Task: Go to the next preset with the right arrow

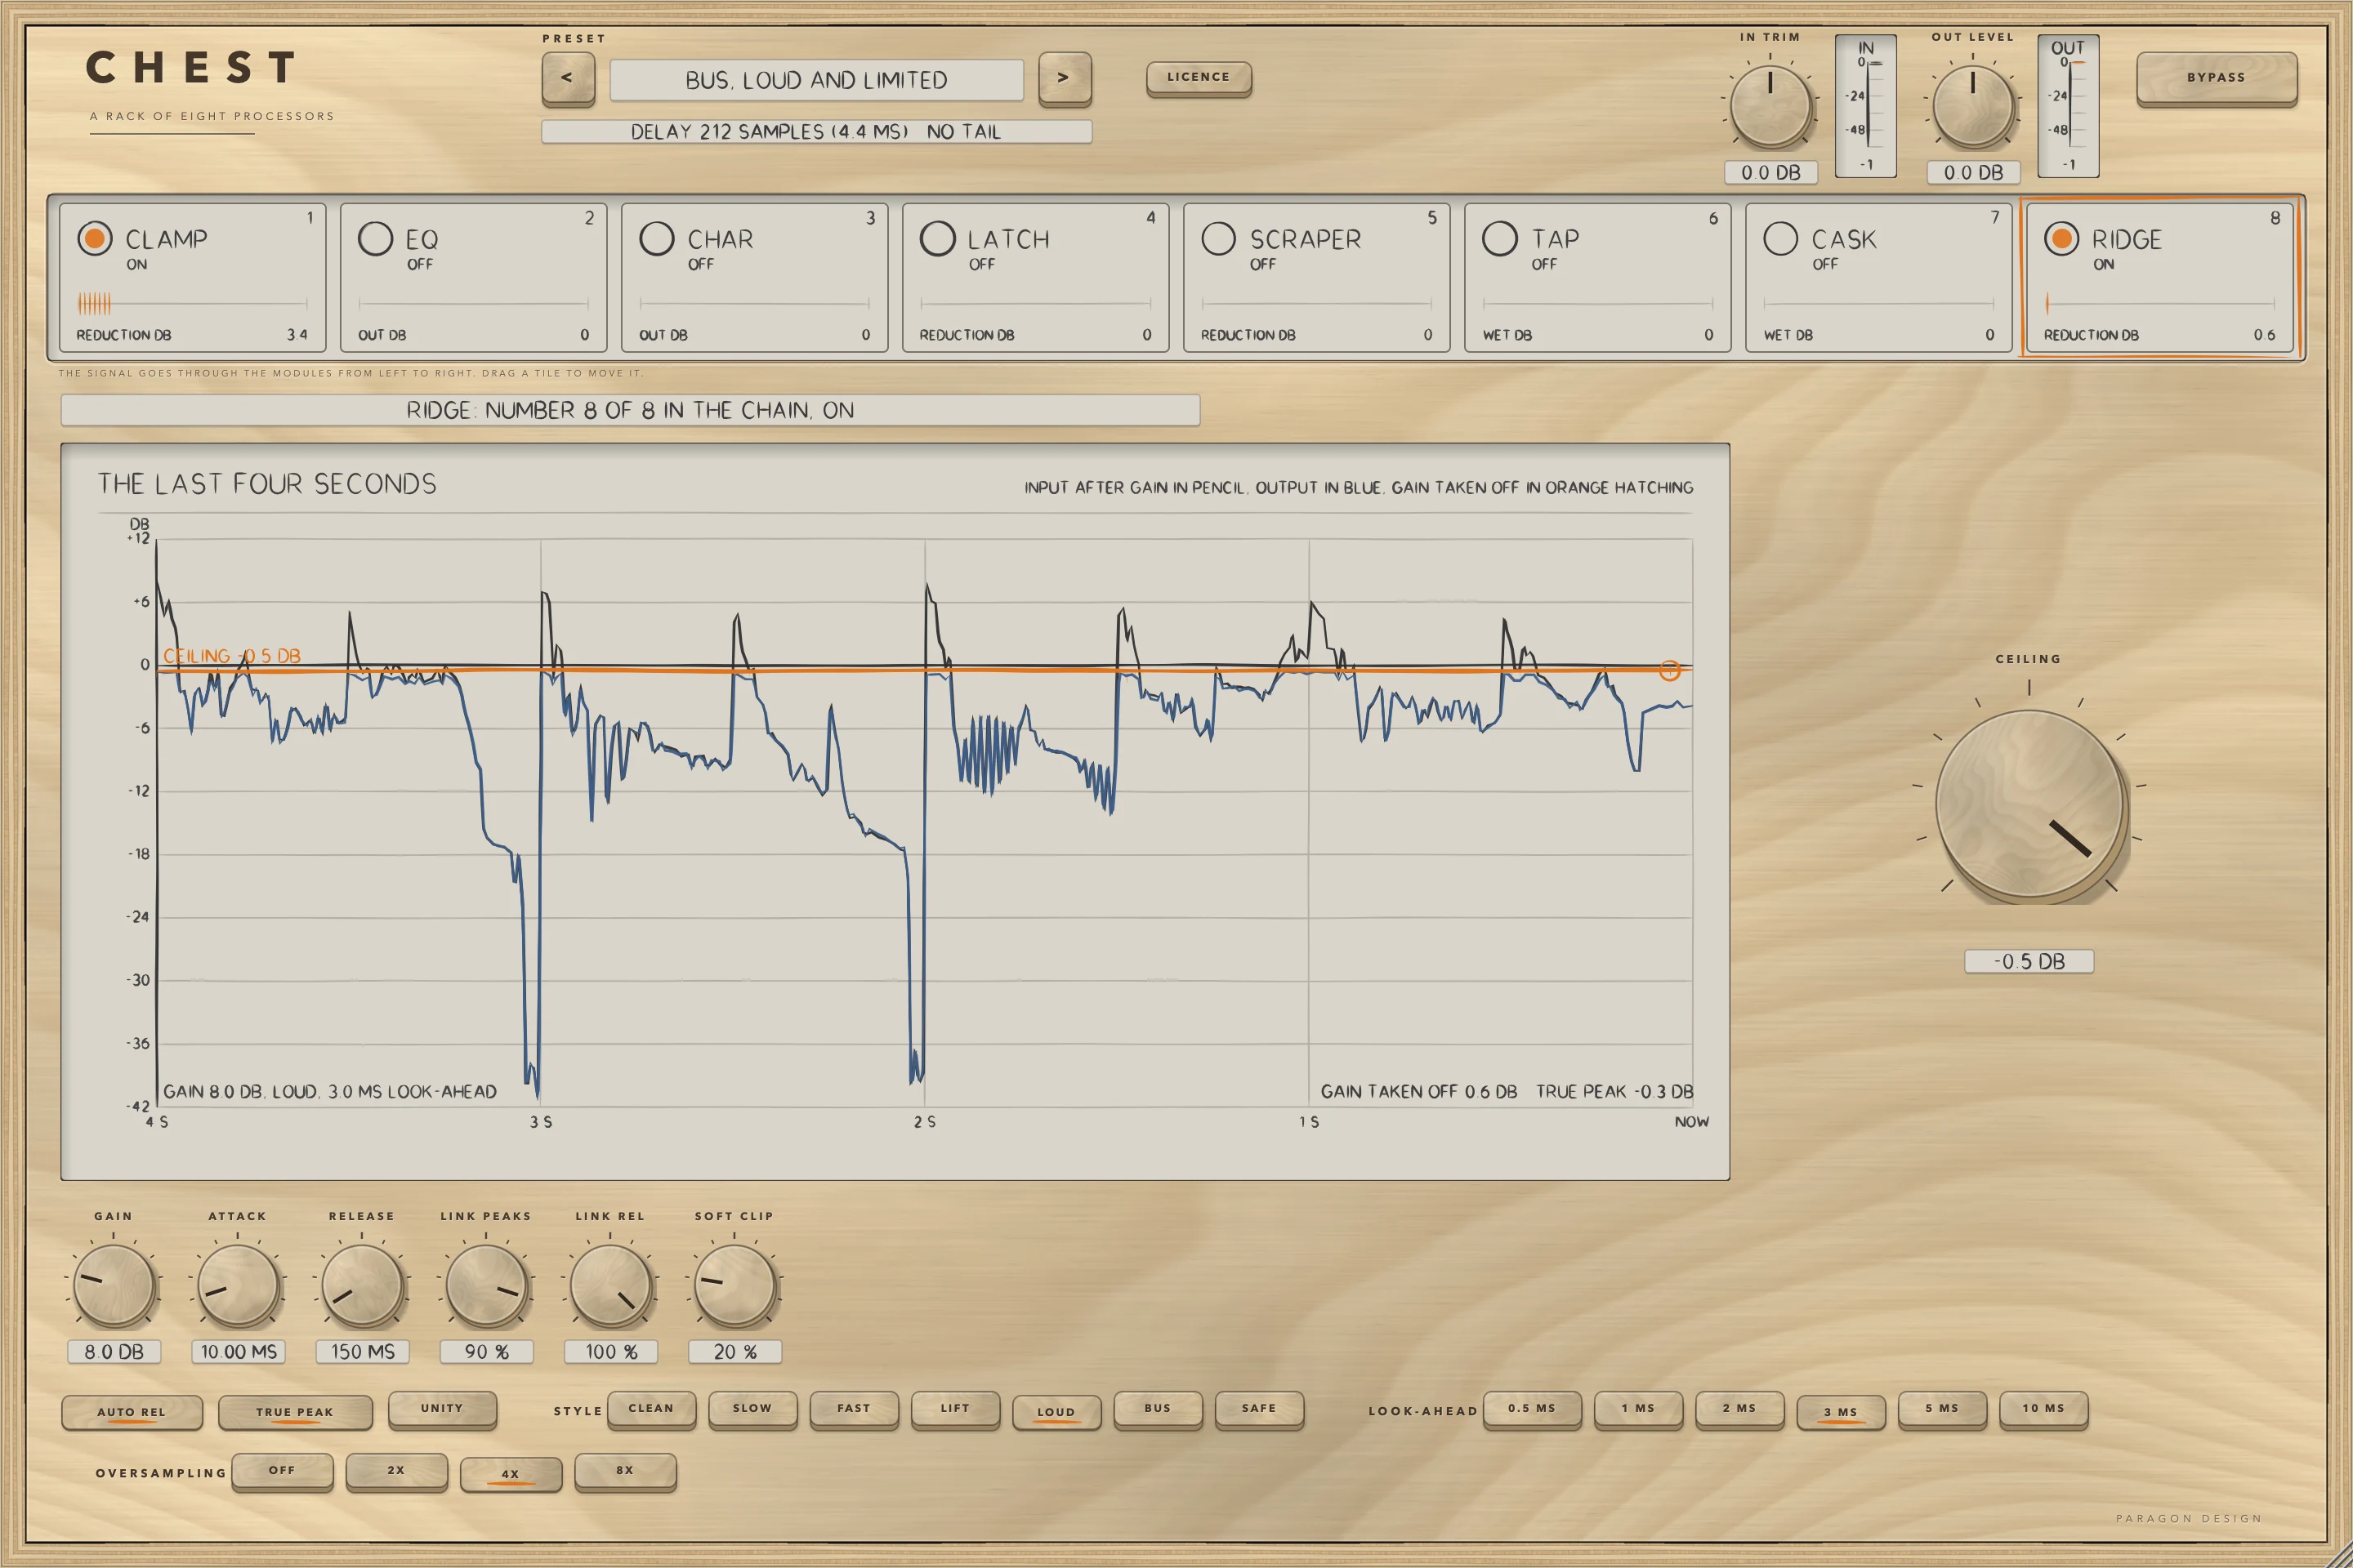Action: tap(1065, 78)
